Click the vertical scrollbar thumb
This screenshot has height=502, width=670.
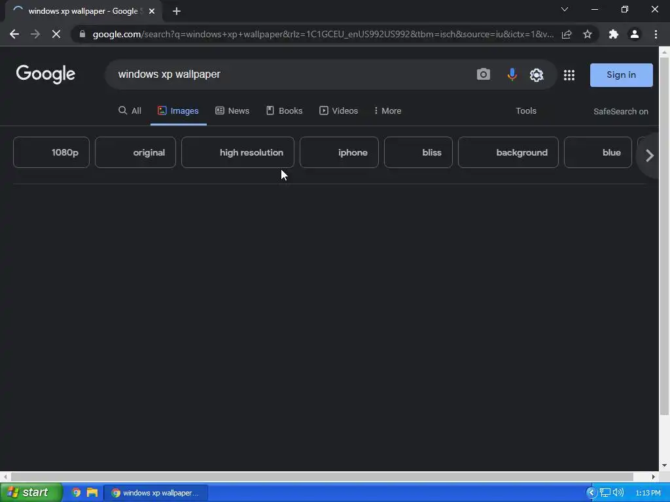point(664,236)
